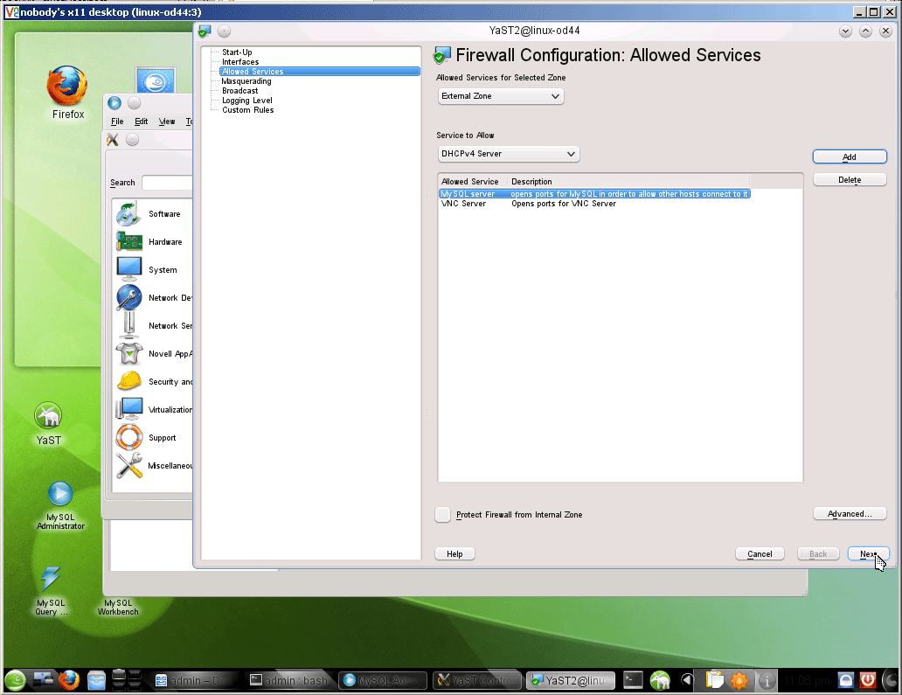The height and width of the screenshot is (695, 902).
Task: Open MySQL Administrator desktop shortcut
Action: point(60,505)
